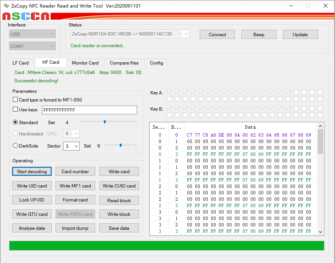Click 'Card reader is connected...' status text
335x263 pixels.
tap(98, 46)
